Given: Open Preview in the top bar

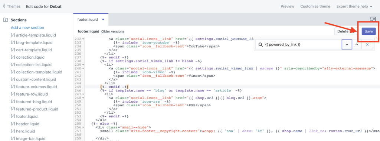Looking at the screenshot, I should (287, 7).
